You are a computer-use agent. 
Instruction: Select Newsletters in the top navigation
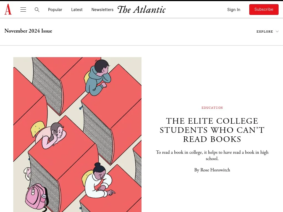(x=102, y=10)
